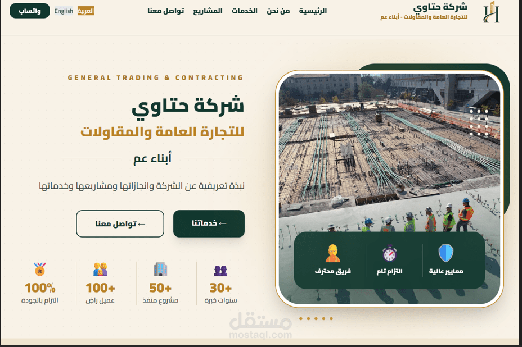Viewport: 522px width, 347px height.
Task: Click the family icon above 100+
Action: pos(100,269)
